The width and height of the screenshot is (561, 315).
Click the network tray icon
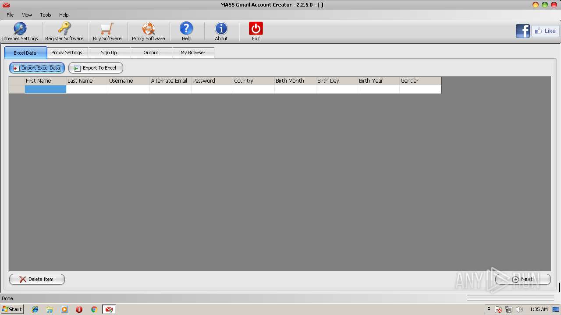point(509,309)
